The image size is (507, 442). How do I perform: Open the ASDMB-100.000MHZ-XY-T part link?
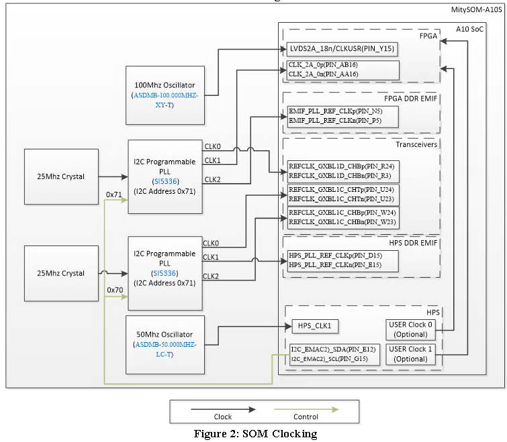[x=165, y=100]
